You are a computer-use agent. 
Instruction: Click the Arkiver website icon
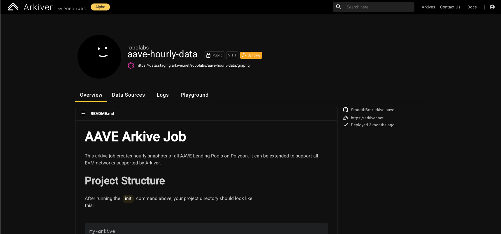tap(346, 118)
